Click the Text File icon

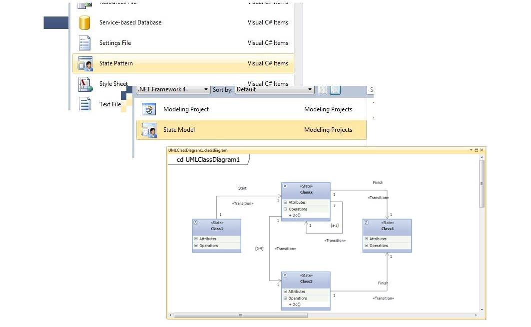pyautogui.click(x=84, y=104)
